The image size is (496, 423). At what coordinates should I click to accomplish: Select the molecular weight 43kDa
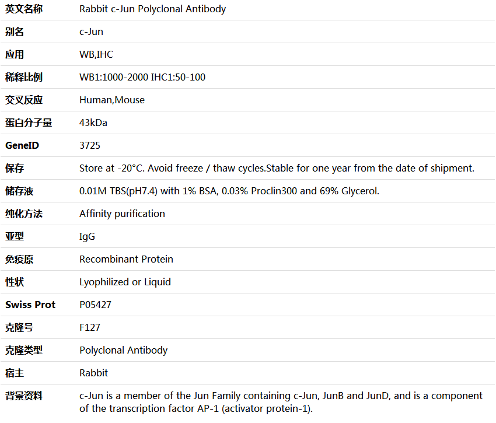(93, 123)
